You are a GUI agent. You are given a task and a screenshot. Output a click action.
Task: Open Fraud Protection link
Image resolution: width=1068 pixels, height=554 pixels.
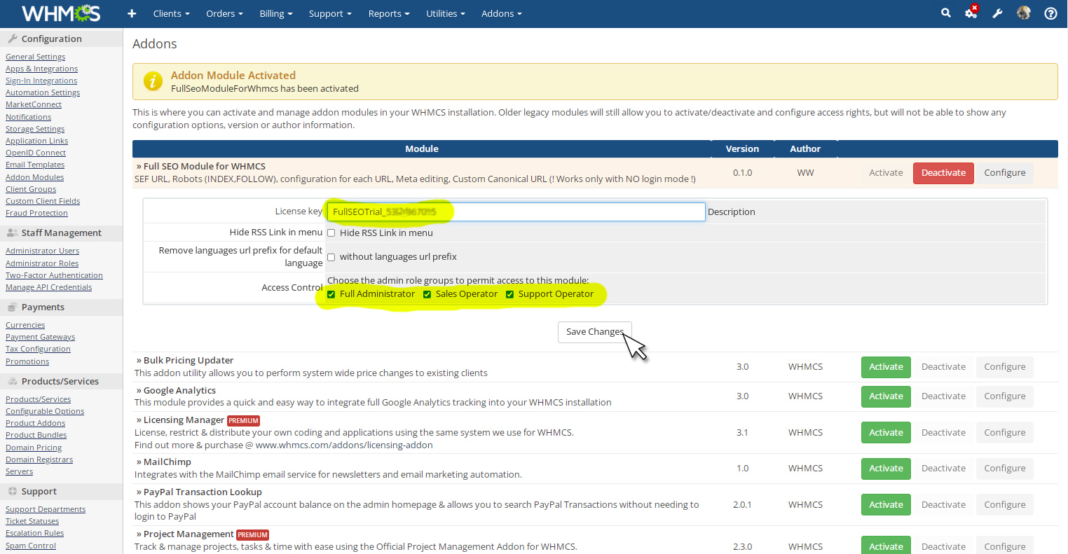point(36,213)
